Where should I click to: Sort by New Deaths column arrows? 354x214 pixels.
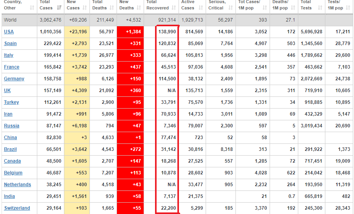tap(139, 8)
